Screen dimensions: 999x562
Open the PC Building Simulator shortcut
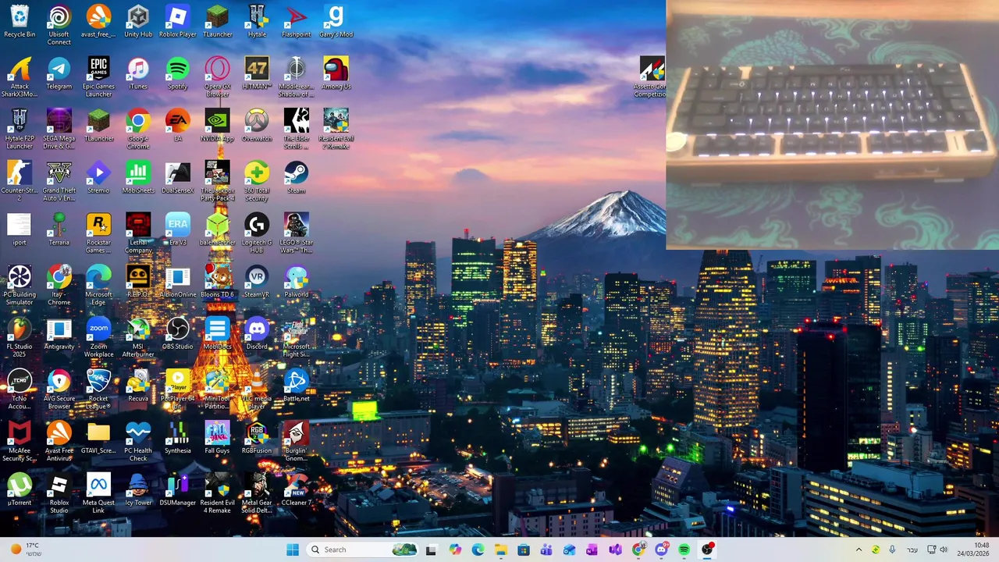[20, 286]
